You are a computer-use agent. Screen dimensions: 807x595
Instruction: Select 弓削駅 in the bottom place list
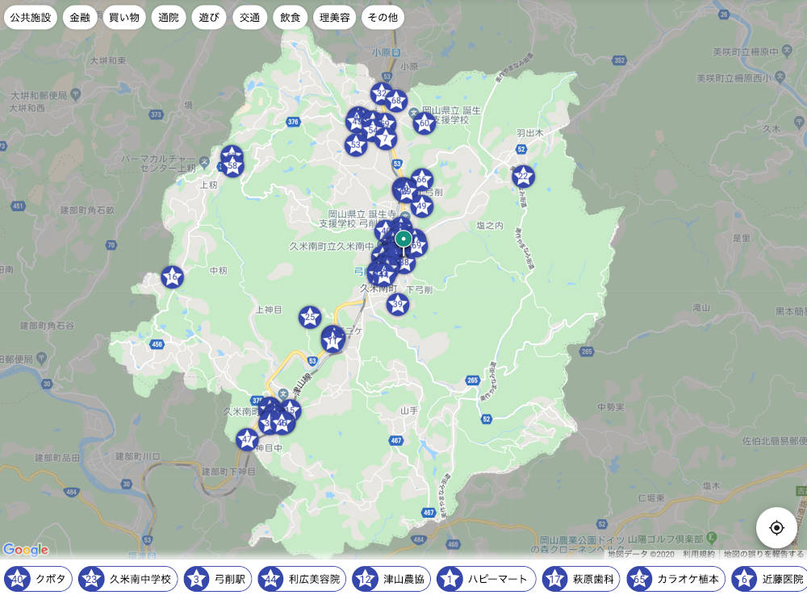click(x=218, y=579)
